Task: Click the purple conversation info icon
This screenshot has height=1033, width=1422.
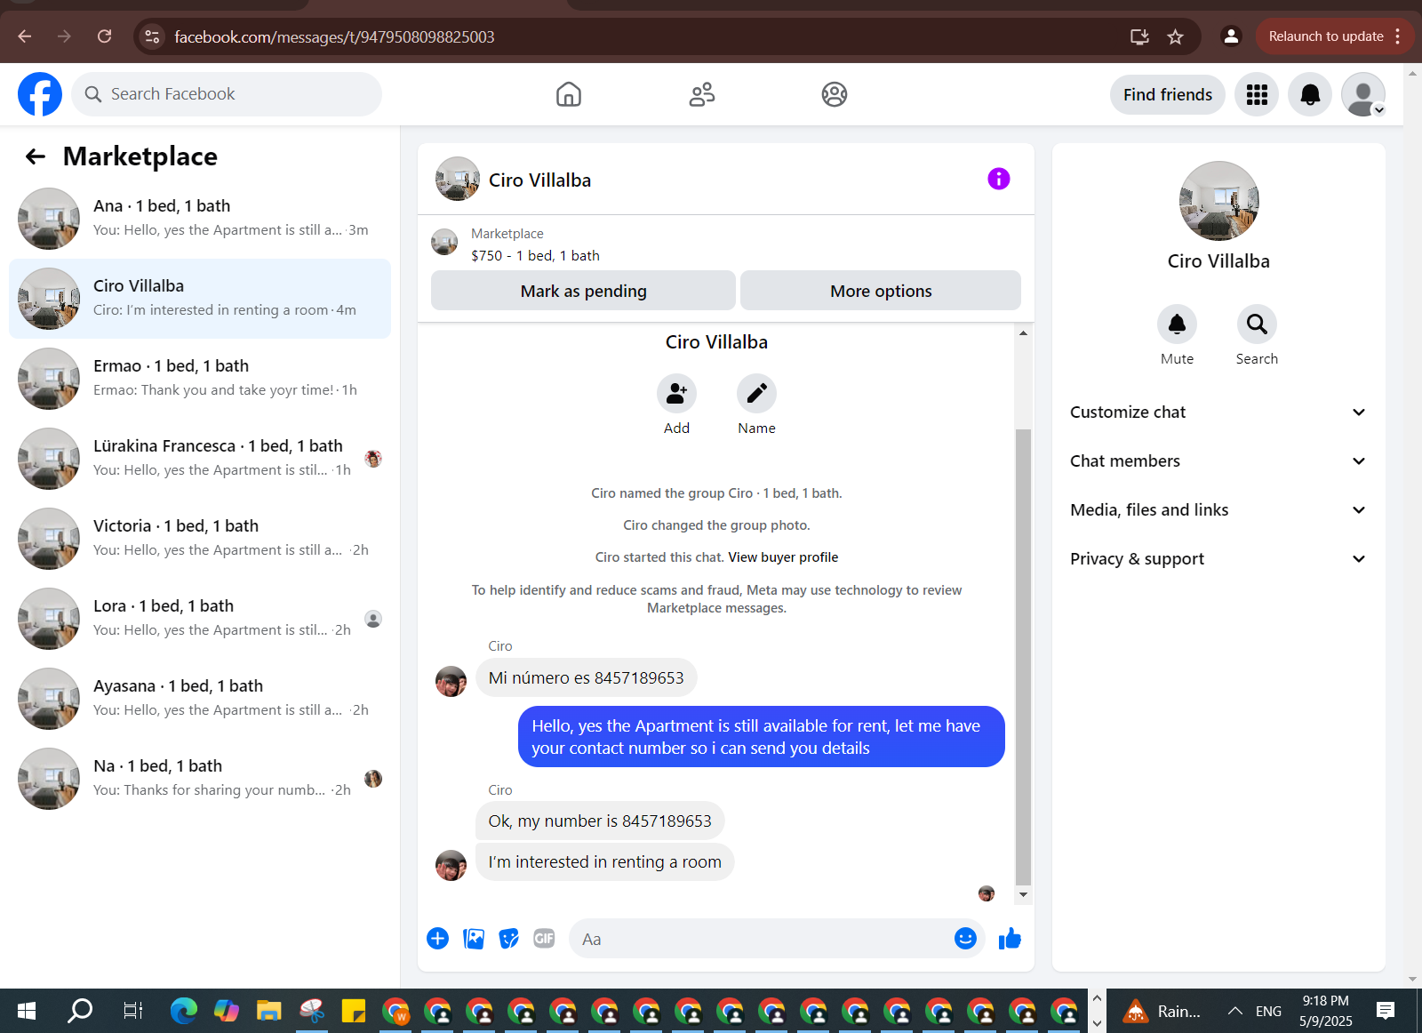Action: click(x=999, y=179)
